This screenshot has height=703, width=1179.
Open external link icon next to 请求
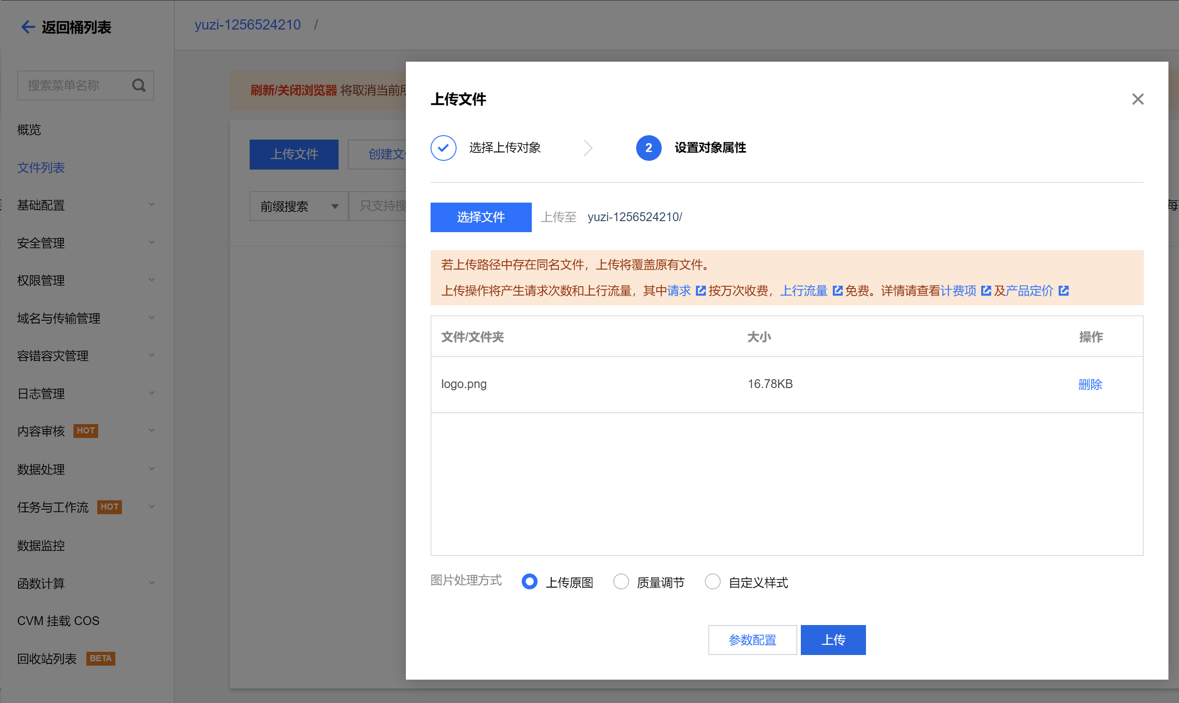(x=700, y=290)
